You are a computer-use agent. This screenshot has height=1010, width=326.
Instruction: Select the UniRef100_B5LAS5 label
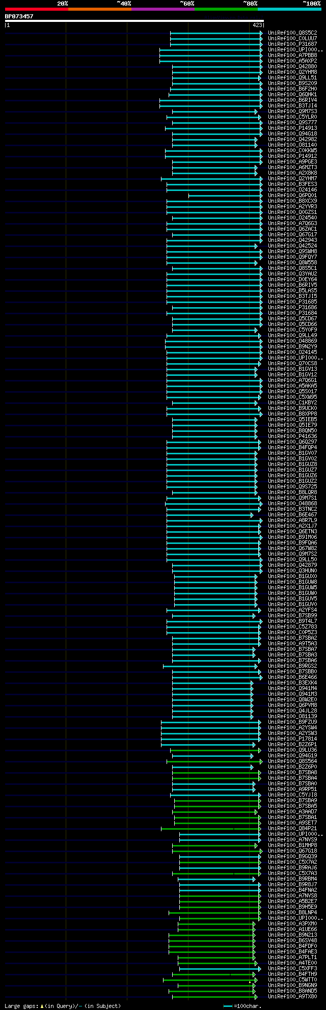coord(292,290)
